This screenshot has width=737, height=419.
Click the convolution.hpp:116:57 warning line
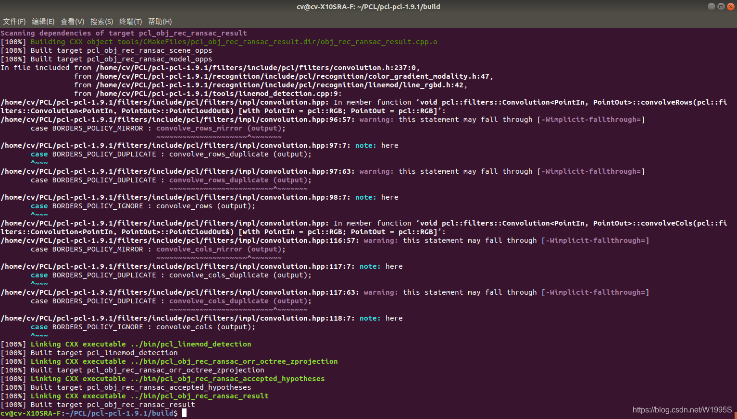click(x=325, y=240)
